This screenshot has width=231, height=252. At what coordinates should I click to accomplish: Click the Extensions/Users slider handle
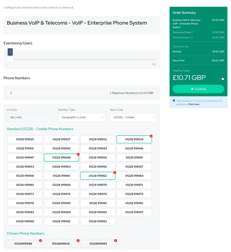(10, 59)
